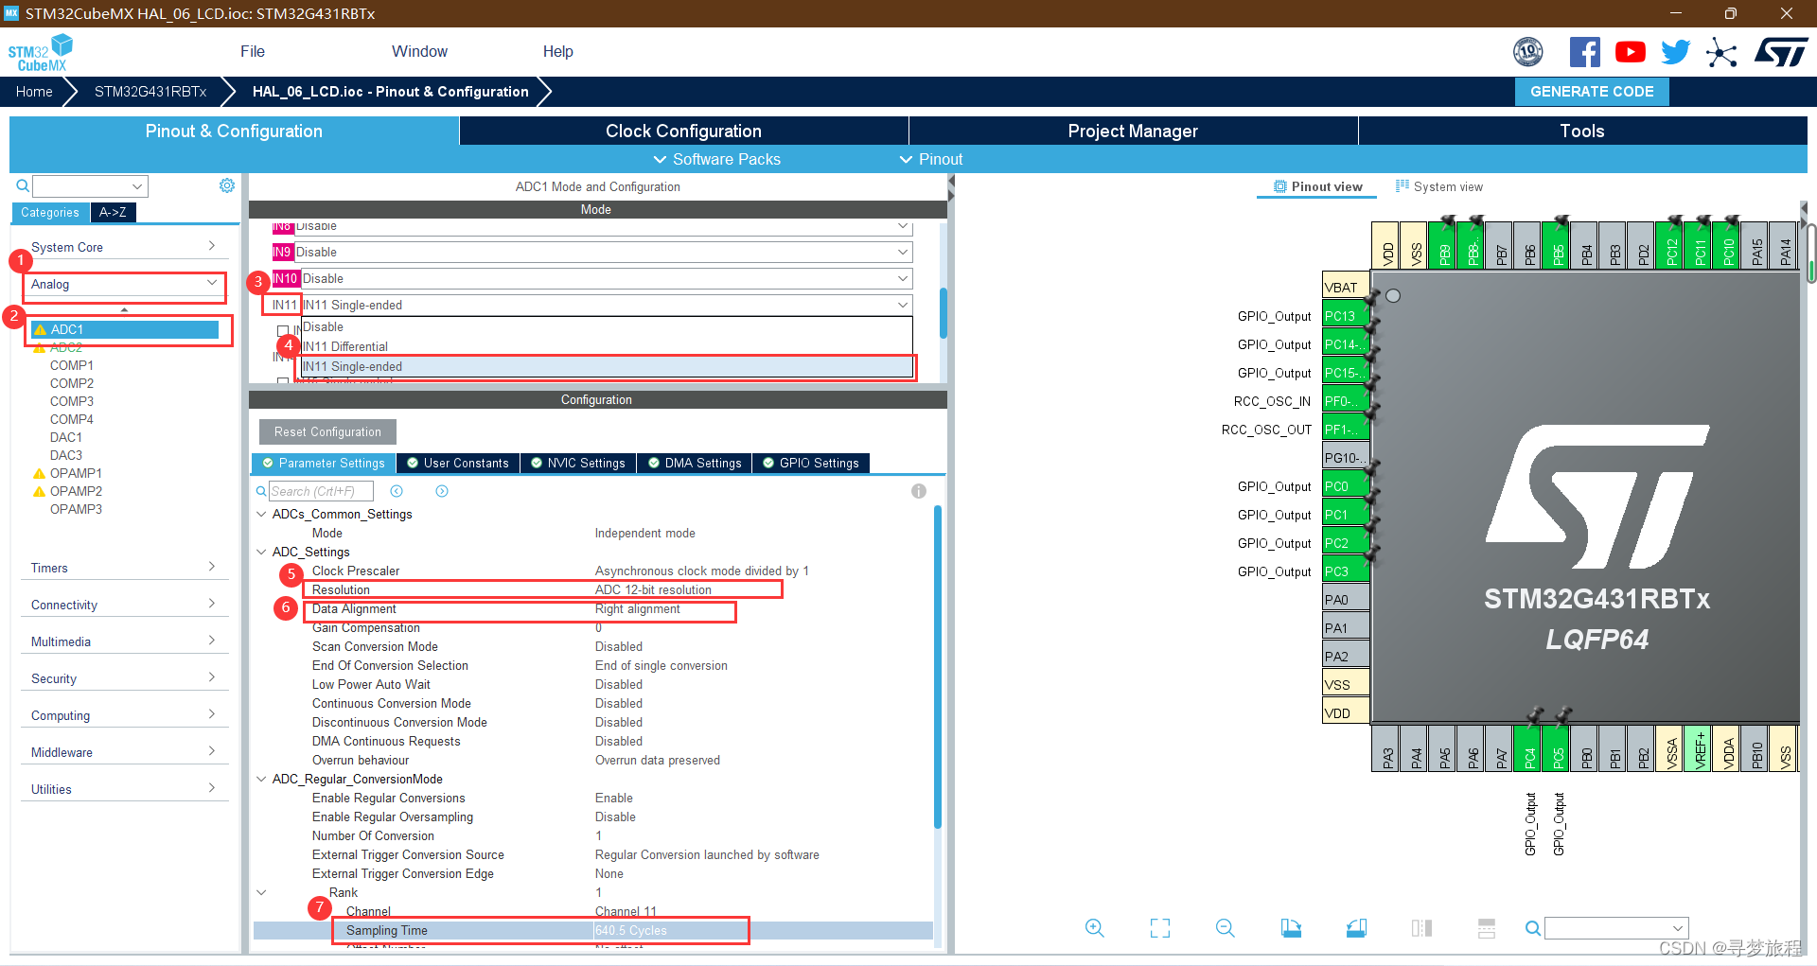Open the DMA Settings tab

695,463
